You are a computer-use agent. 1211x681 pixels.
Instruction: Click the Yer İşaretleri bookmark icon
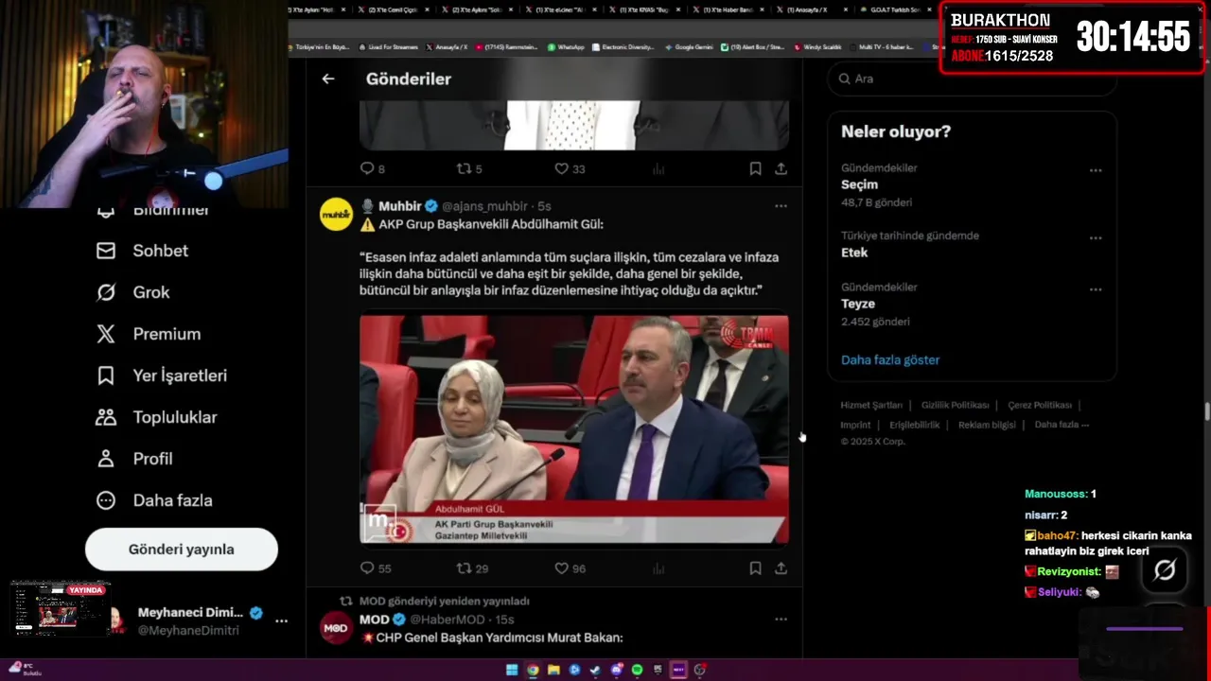(x=106, y=375)
